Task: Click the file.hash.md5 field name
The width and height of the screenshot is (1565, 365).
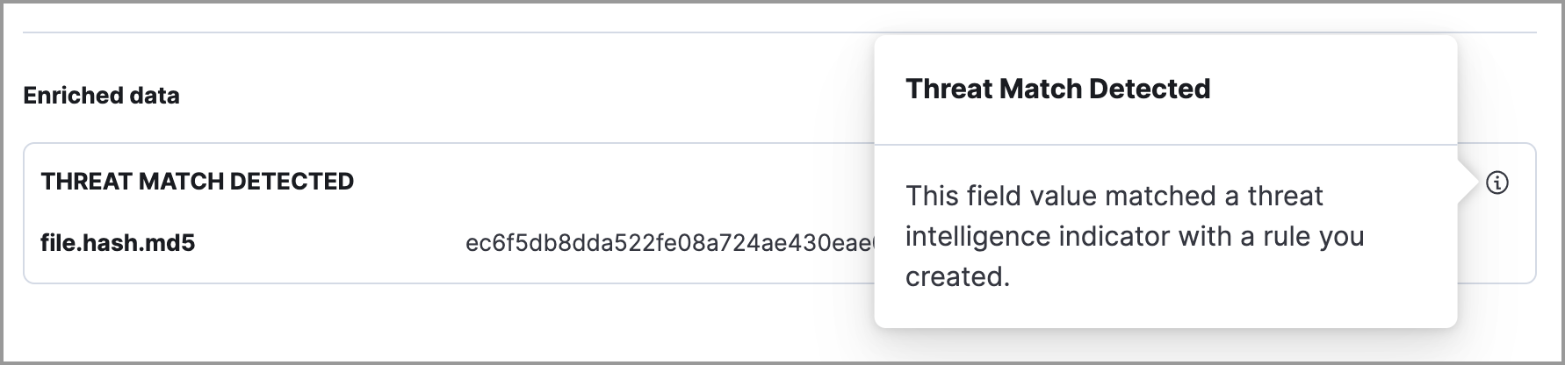Action: click(118, 242)
